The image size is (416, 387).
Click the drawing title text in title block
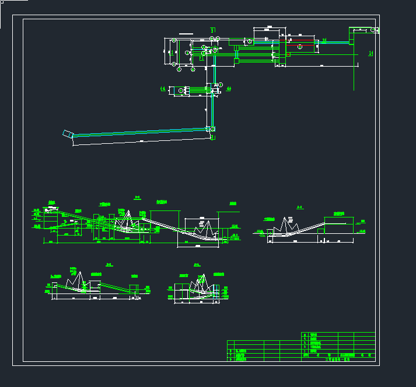338,360
